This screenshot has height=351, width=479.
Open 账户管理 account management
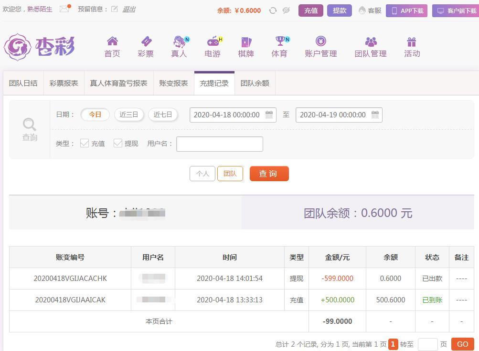click(321, 47)
